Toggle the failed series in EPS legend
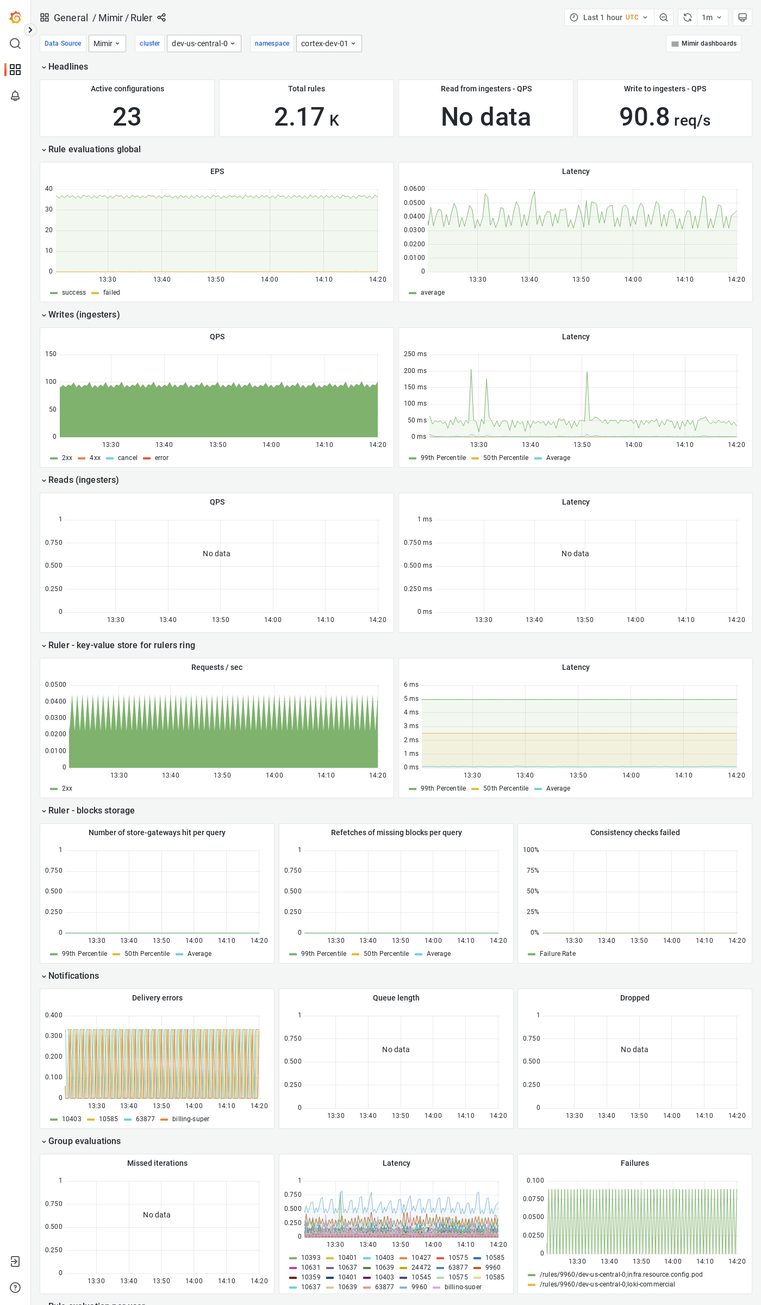Viewport: 761px width, 1305px height. 111,293
